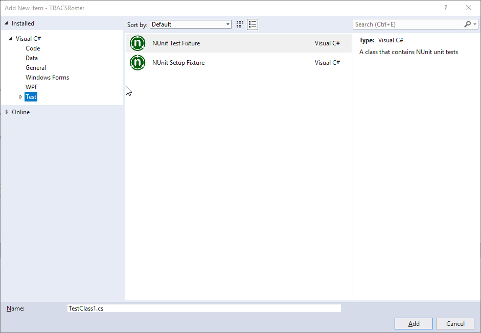Focus the Name field with TestClass1.cs
This screenshot has width=481, height=333.
[204, 308]
